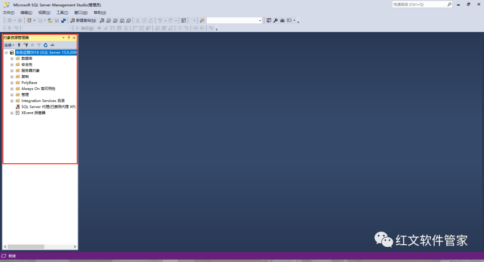Click the Database Engine Query icon
The width and height of the screenshot is (484, 262).
pos(102,20)
